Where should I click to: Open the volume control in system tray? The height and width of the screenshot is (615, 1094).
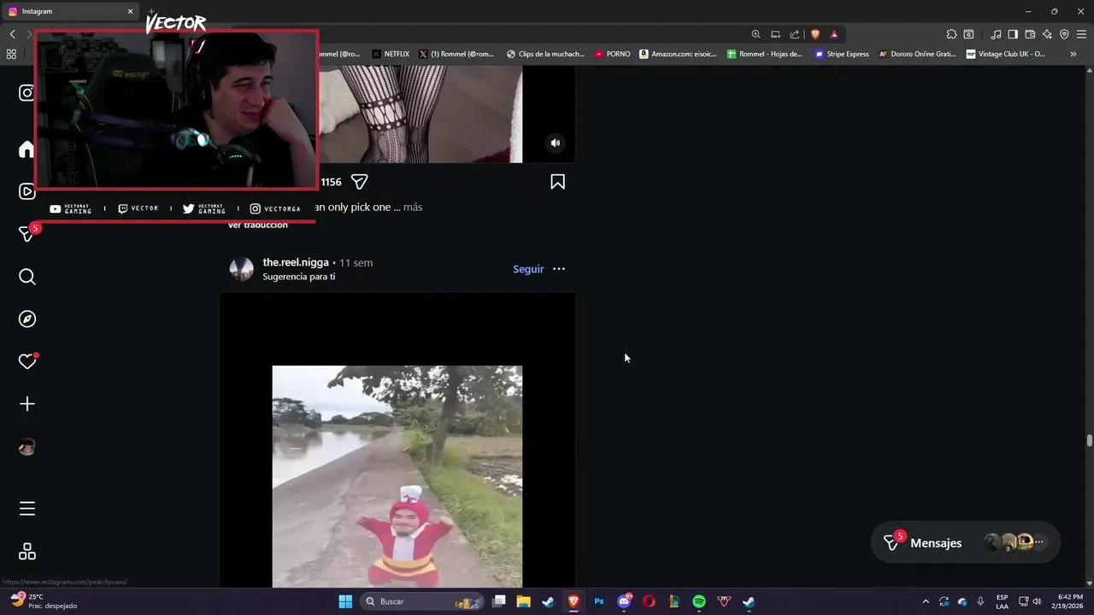click(x=1037, y=601)
